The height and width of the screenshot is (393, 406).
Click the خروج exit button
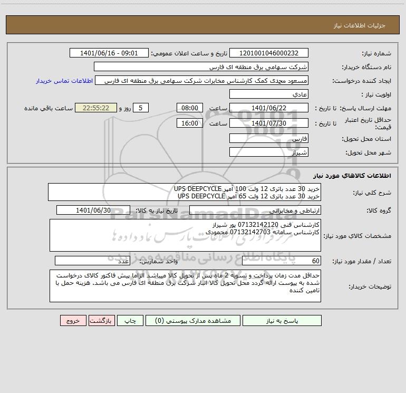tap(73, 321)
